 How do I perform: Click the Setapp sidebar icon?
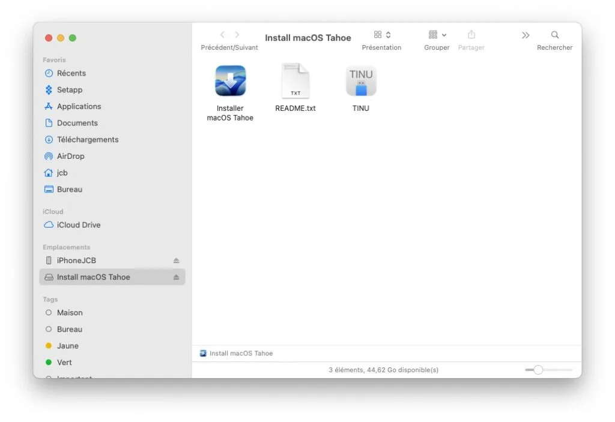point(49,90)
